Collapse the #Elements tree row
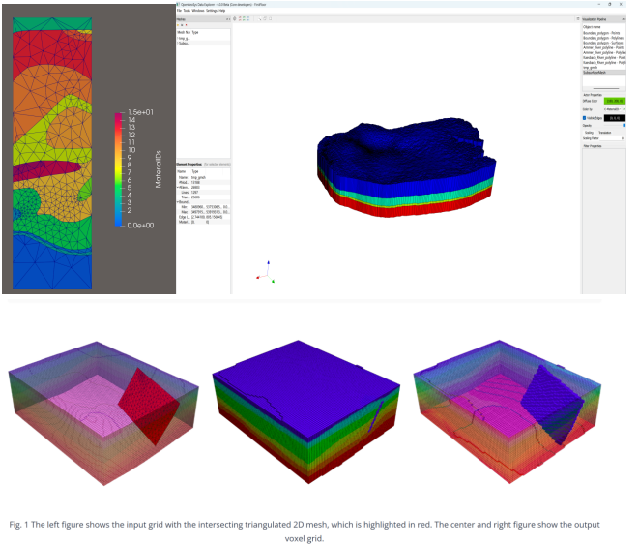The image size is (639, 545). 178,187
